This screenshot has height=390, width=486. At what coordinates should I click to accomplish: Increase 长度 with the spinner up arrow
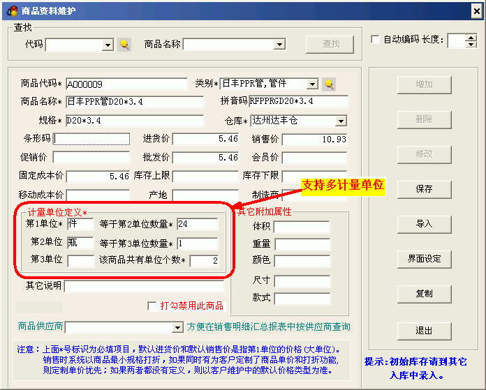[471, 37]
